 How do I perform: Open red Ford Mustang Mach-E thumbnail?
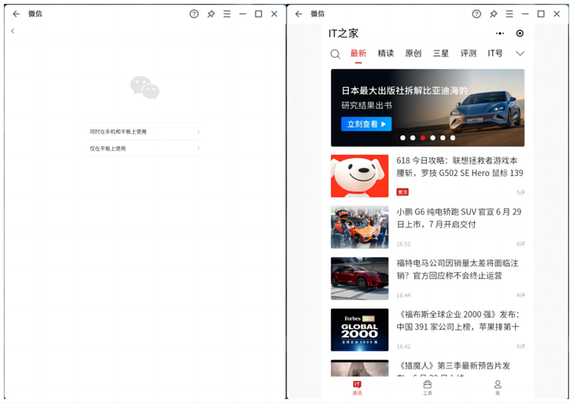click(x=360, y=278)
